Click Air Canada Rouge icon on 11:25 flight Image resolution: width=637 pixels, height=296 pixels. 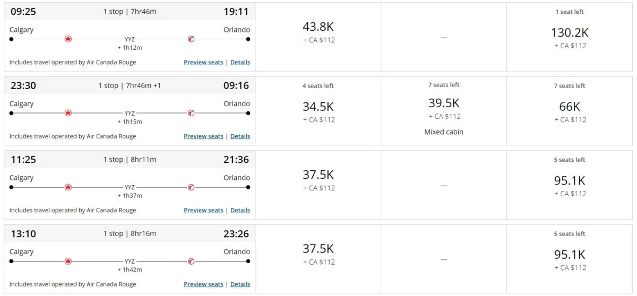pos(191,187)
